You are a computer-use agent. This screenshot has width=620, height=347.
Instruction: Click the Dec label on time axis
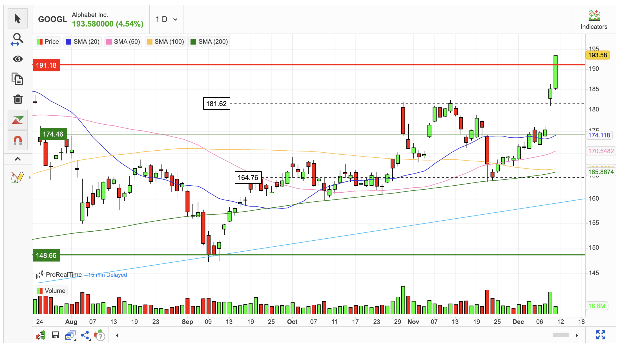click(518, 322)
